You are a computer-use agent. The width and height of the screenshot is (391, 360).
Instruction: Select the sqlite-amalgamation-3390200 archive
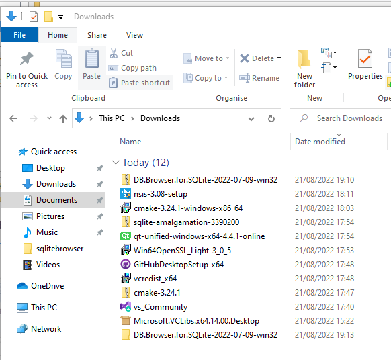coord(186,222)
